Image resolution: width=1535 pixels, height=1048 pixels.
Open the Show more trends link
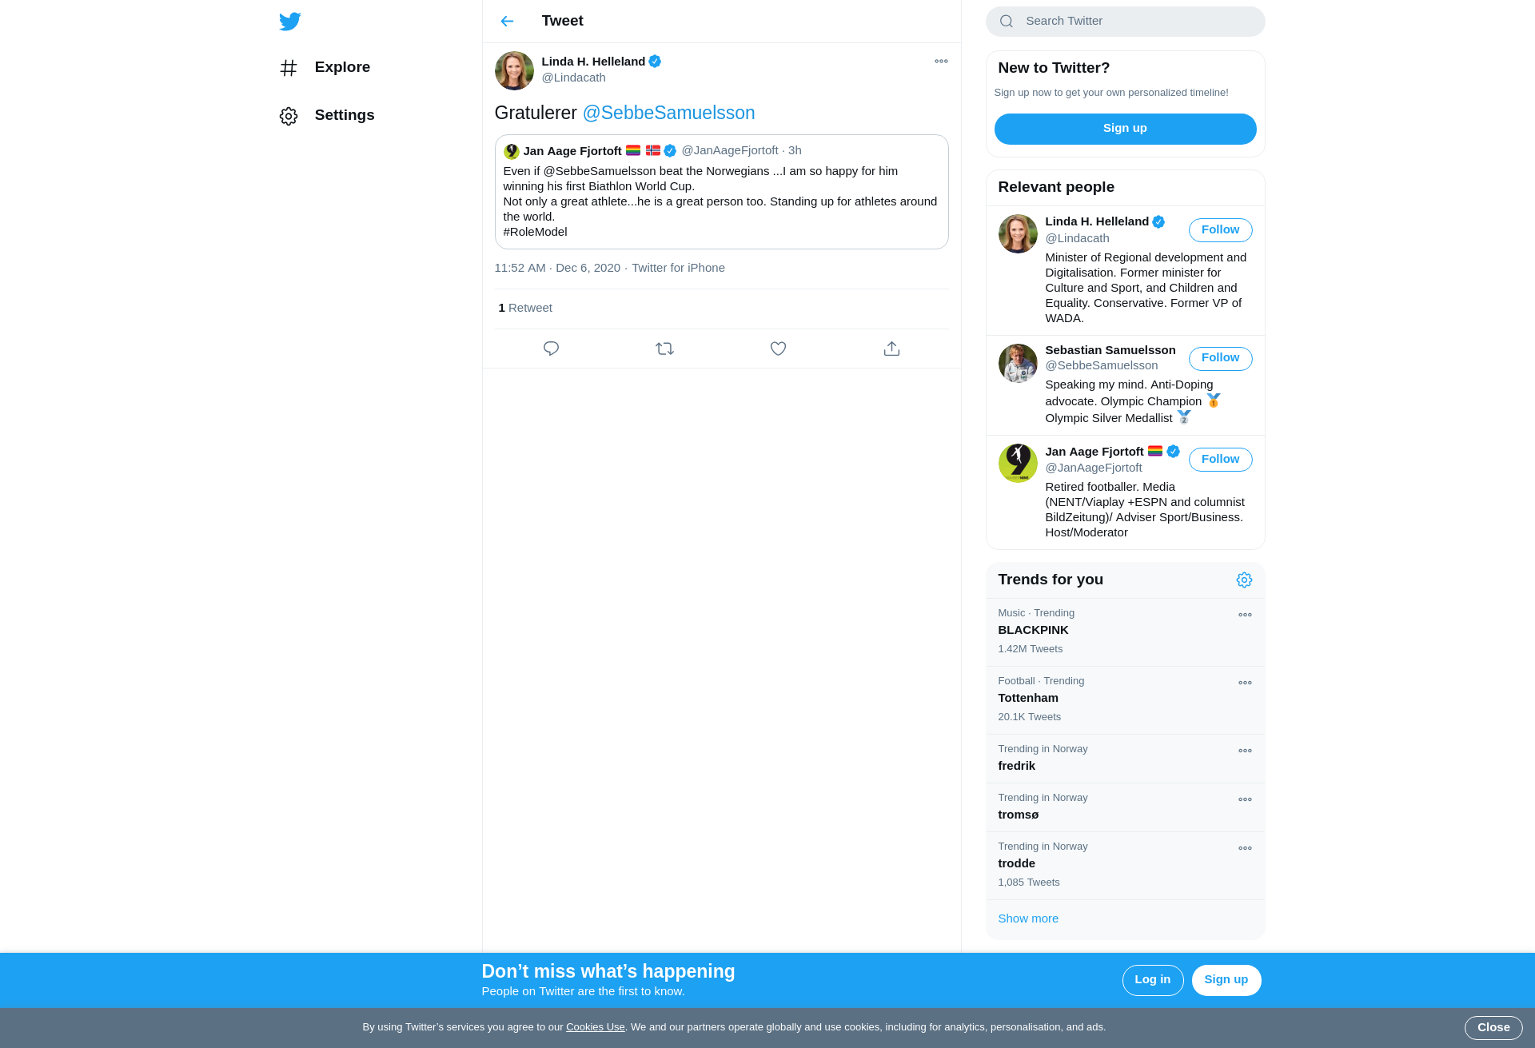1027,919
